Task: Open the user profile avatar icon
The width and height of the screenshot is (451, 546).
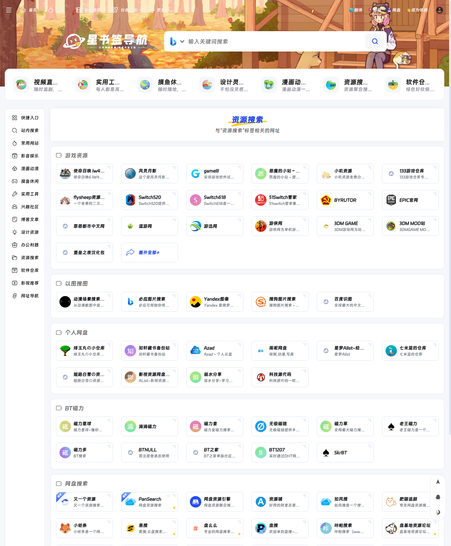Action: pyautogui.click(x=440, y=10)
